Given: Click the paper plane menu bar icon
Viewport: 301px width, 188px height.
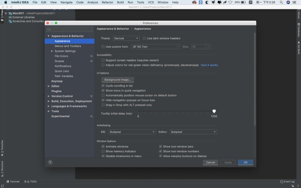Looking at the screenshot, I should click(225, 2).
